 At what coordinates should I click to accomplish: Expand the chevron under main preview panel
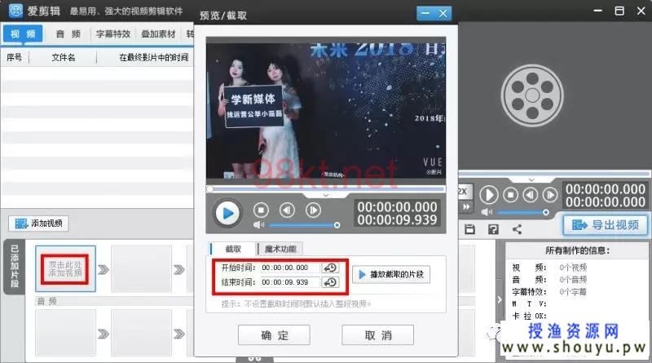531,179
